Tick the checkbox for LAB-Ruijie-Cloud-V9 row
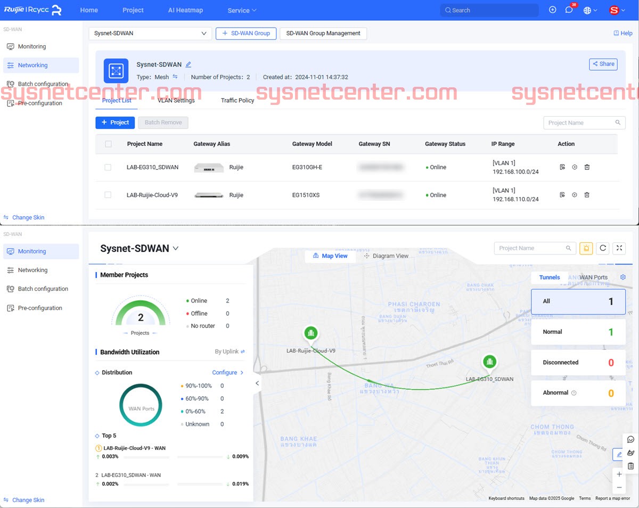 pos(108,195)
